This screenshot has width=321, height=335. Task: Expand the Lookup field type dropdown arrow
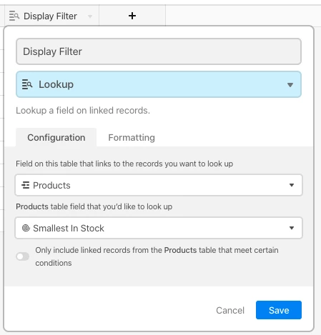[x=290, y=85]
